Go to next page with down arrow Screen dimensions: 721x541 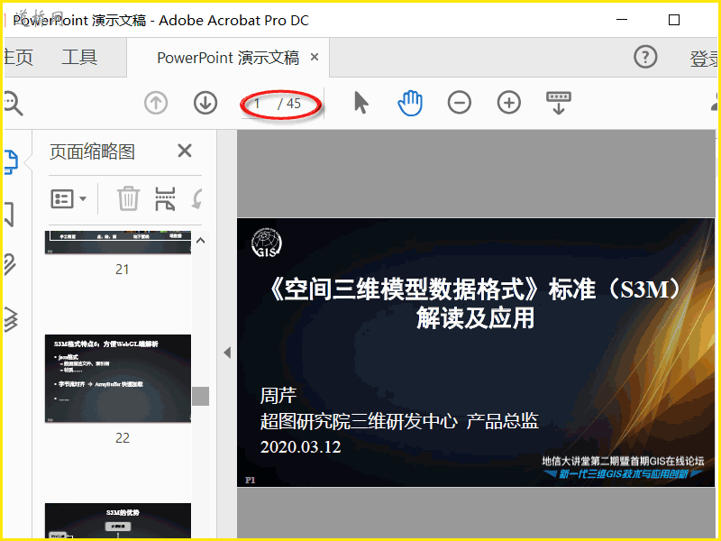tap(205, 103)
